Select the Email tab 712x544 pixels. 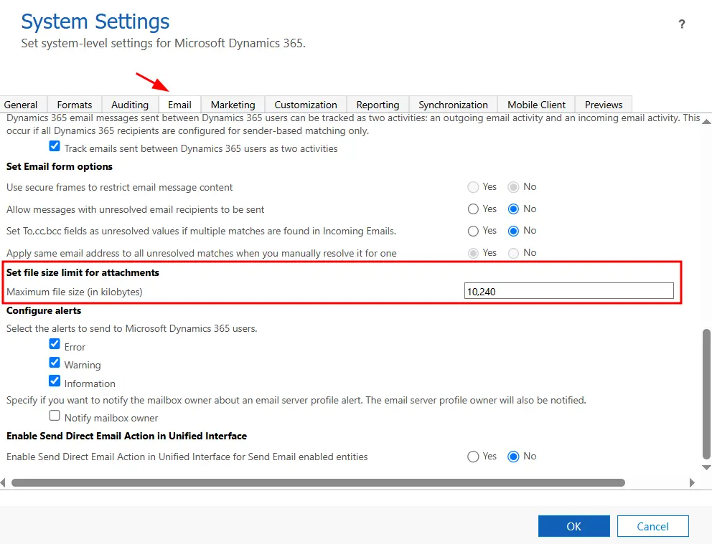[179, 105]
